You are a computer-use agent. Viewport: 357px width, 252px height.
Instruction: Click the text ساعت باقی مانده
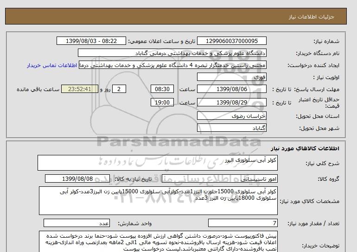coord(38,89)
